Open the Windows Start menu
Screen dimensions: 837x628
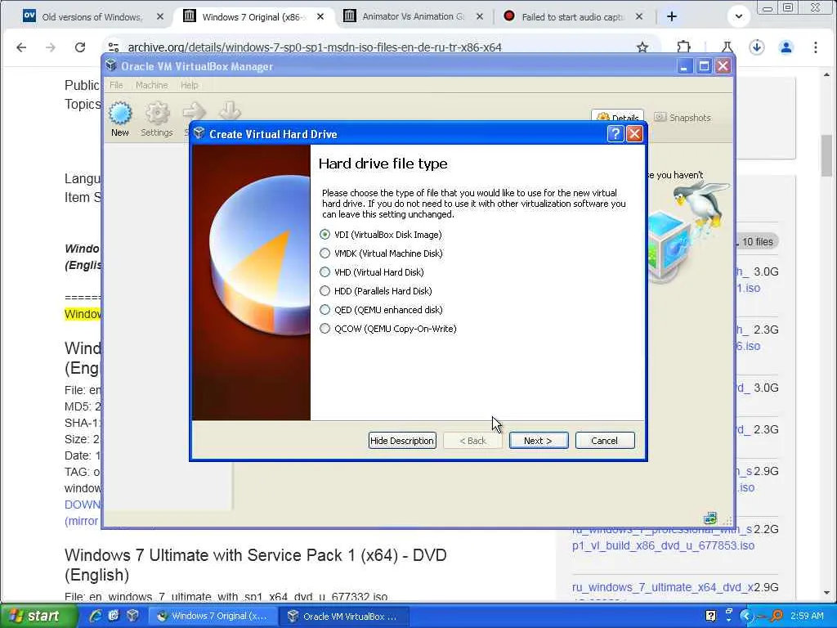[39, 616]
